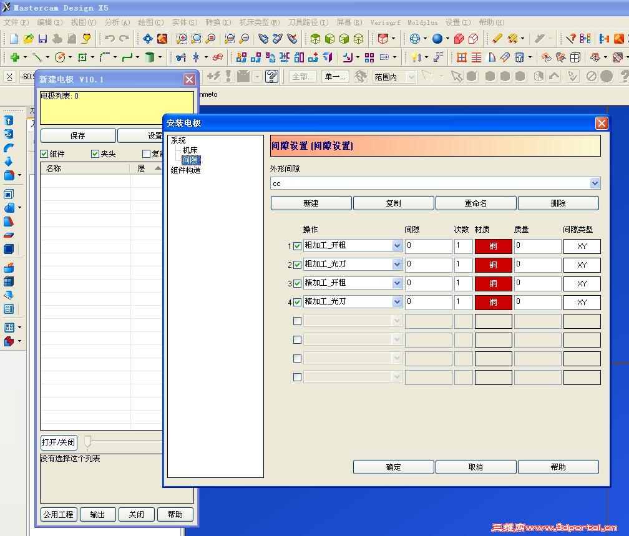Select 组件构造 in the settings tree

[x=185, y=170]
